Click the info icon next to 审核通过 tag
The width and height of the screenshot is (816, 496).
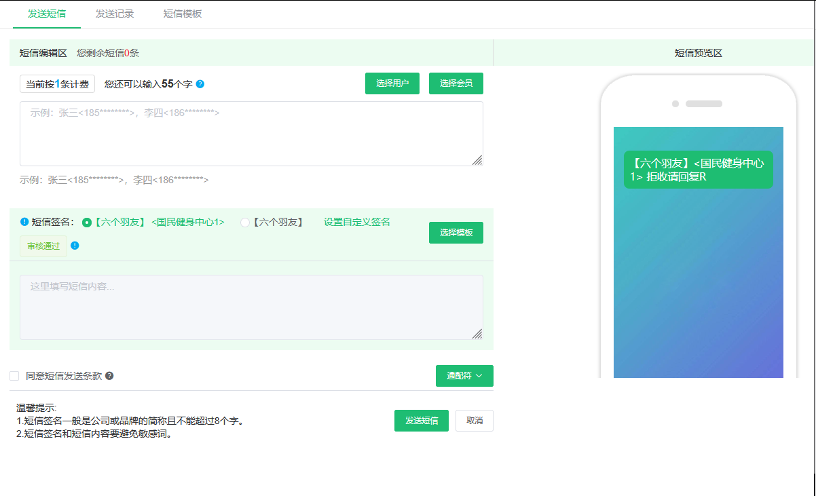[x=75, y=246]
